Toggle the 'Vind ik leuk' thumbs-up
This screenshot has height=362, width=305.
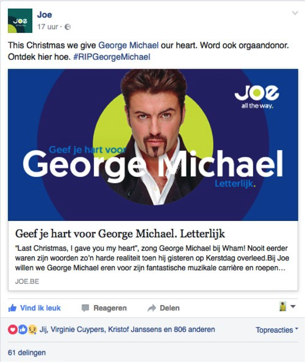pos(12,308)
